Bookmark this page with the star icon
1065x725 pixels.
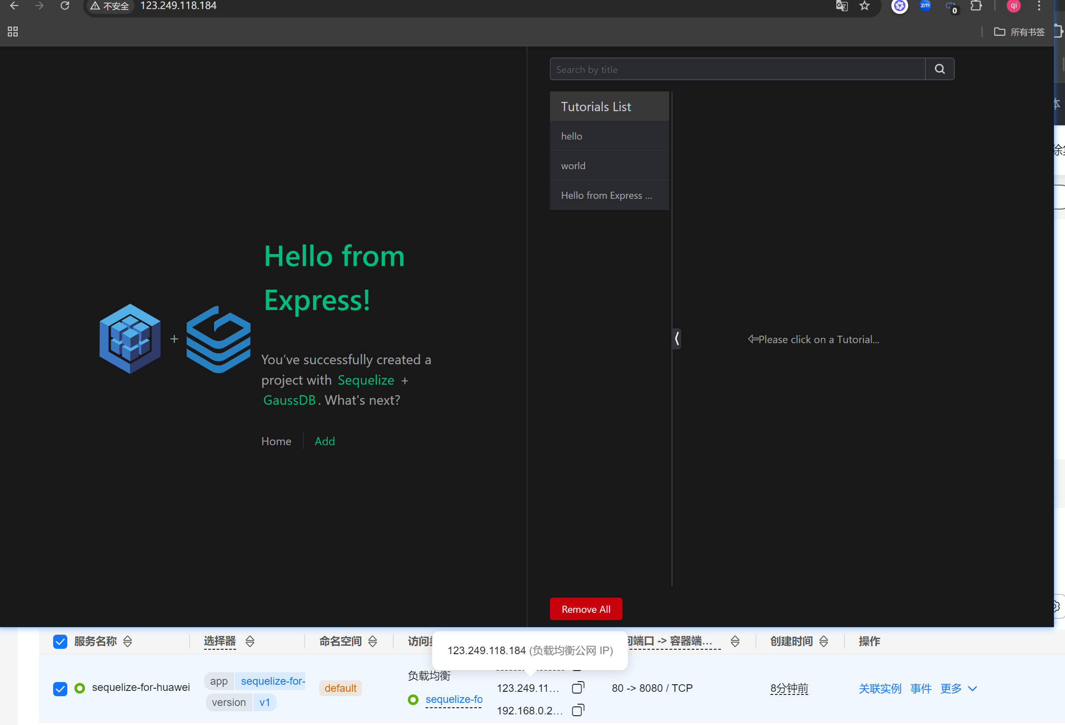coord(864,6)
